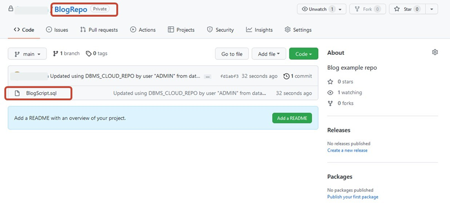Click BlogScript.sql file row commit message
450x214 pixels.
click(x=190, y=93)
